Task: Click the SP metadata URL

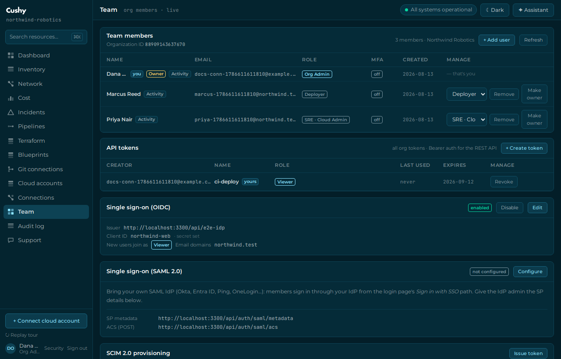Action: 226,318
